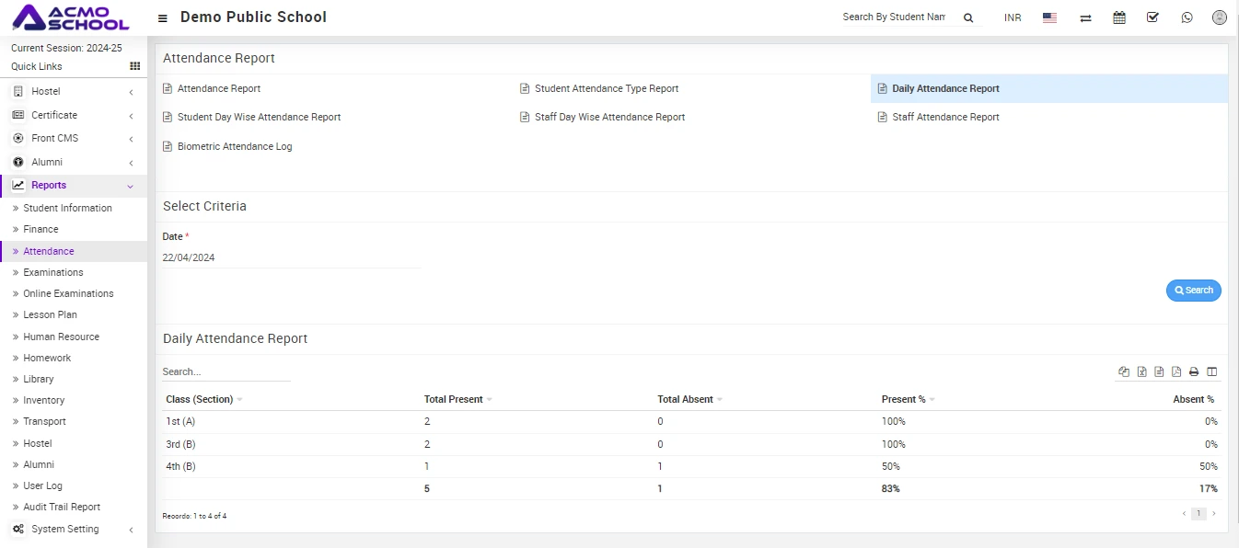This screenshot has width=1239, height=548.
Task: Toggle table column visibility
Action: [x=1211, y=371]
